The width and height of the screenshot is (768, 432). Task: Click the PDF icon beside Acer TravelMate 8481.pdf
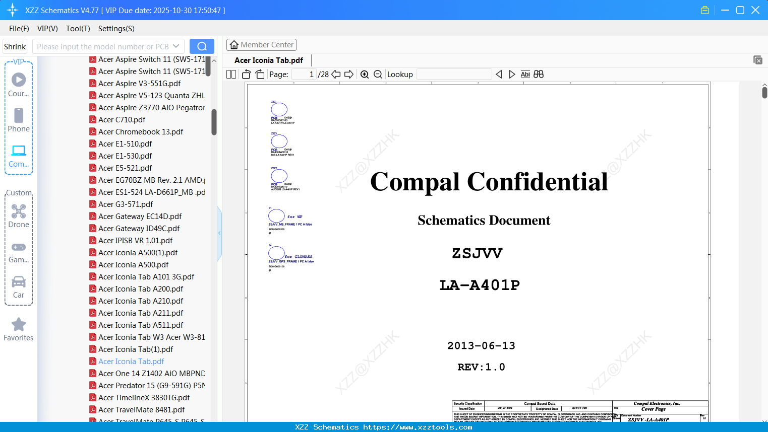[x=93, y=410]
